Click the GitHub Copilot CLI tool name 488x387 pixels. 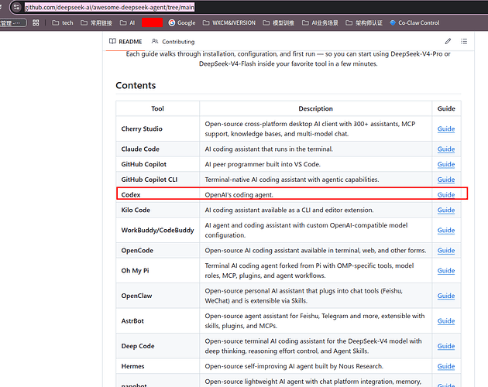tap(149, 180)
